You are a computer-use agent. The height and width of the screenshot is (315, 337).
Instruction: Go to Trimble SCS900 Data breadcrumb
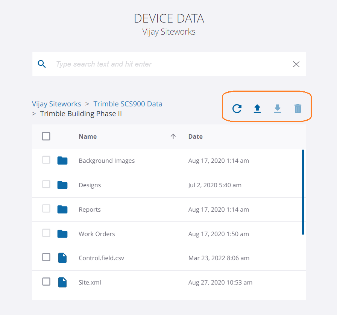pyautogui.click(x=128, y=104)
